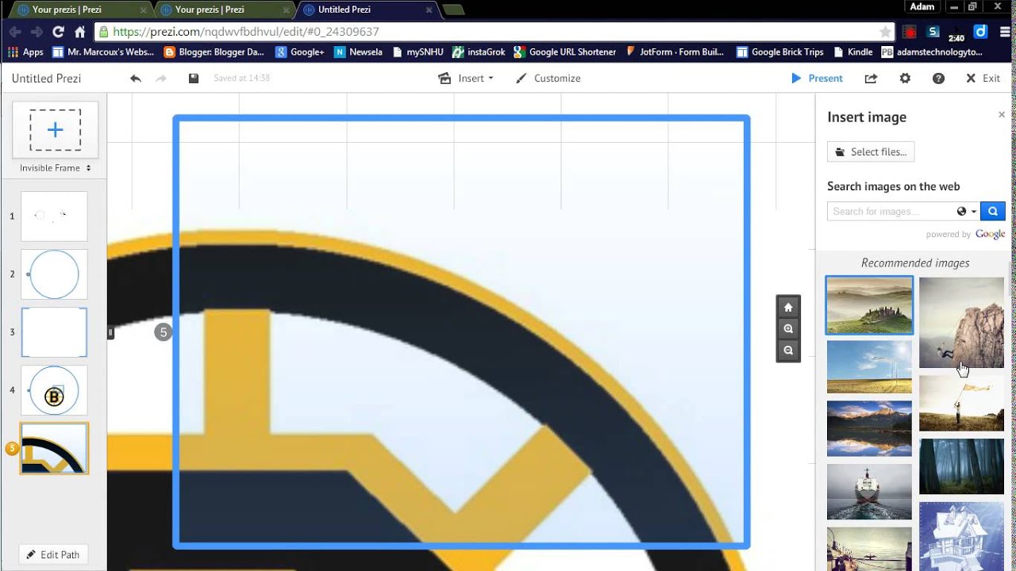Open the Kindle bookmark
The image size is (1016, 571).
853,52
